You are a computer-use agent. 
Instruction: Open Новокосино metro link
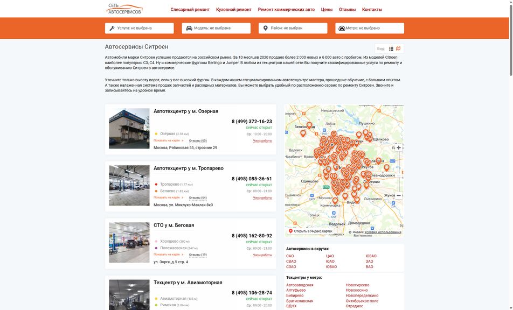[357, 290]
